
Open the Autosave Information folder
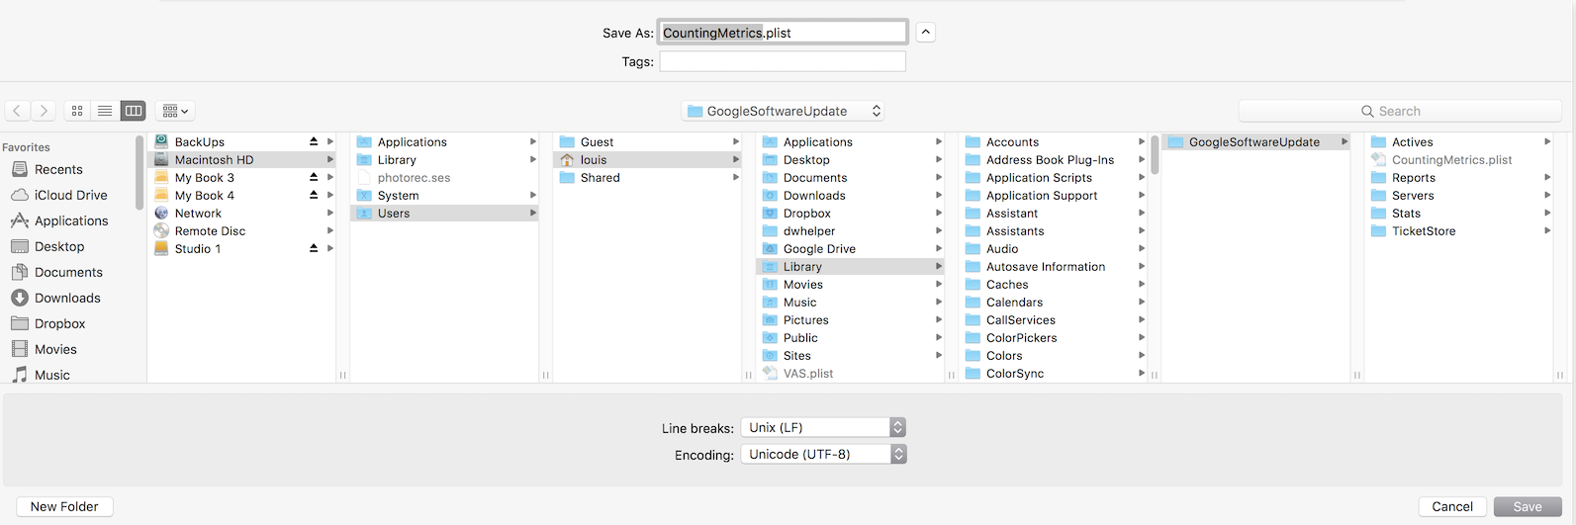[x=1054, y=266]
